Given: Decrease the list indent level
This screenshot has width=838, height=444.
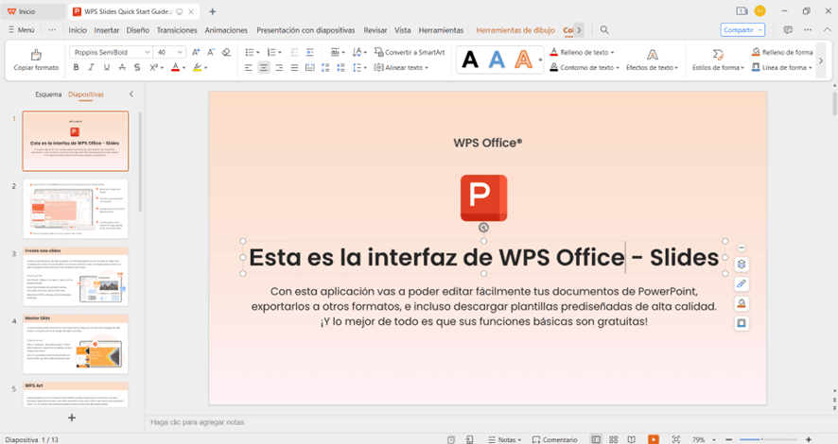Looking at the screenshot, I should click(x=294, y=52).
